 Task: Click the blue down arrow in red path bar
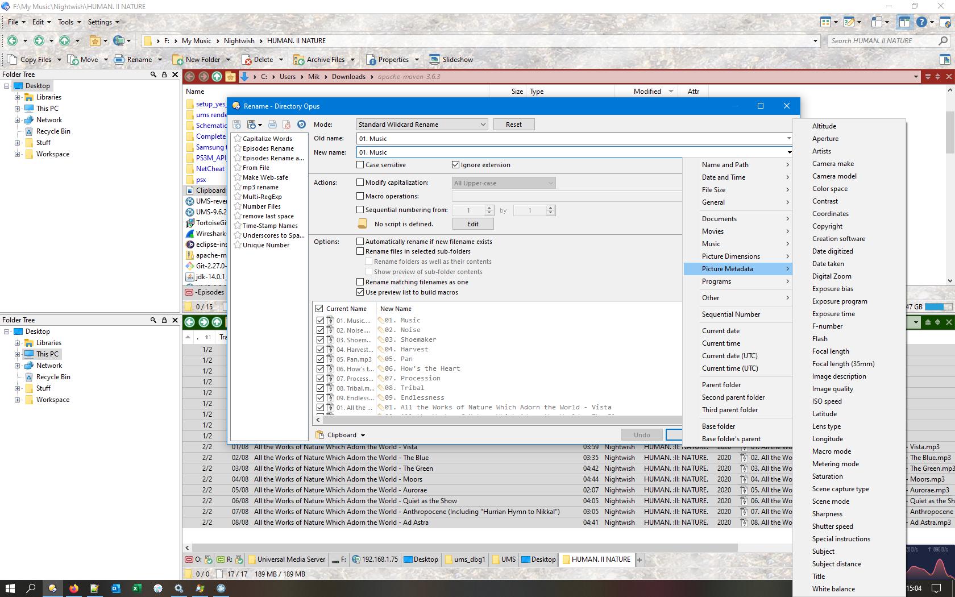(244, 77)
